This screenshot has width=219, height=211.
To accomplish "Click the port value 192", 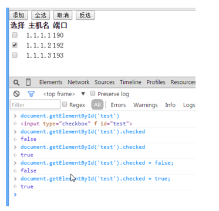I will 58,45.
